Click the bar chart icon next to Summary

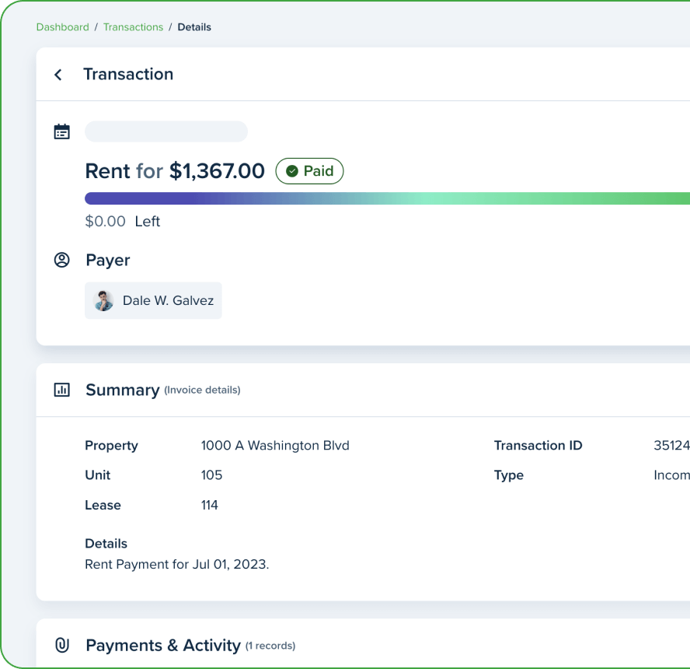(x=61, y=390)
